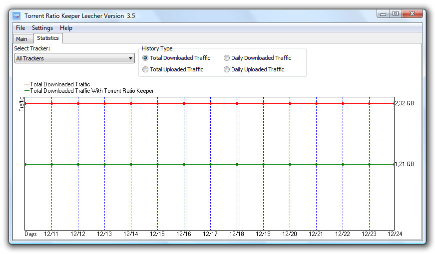Select the Statistics tab
Viewport: 435px width, 254px height.
pos(48,38)
